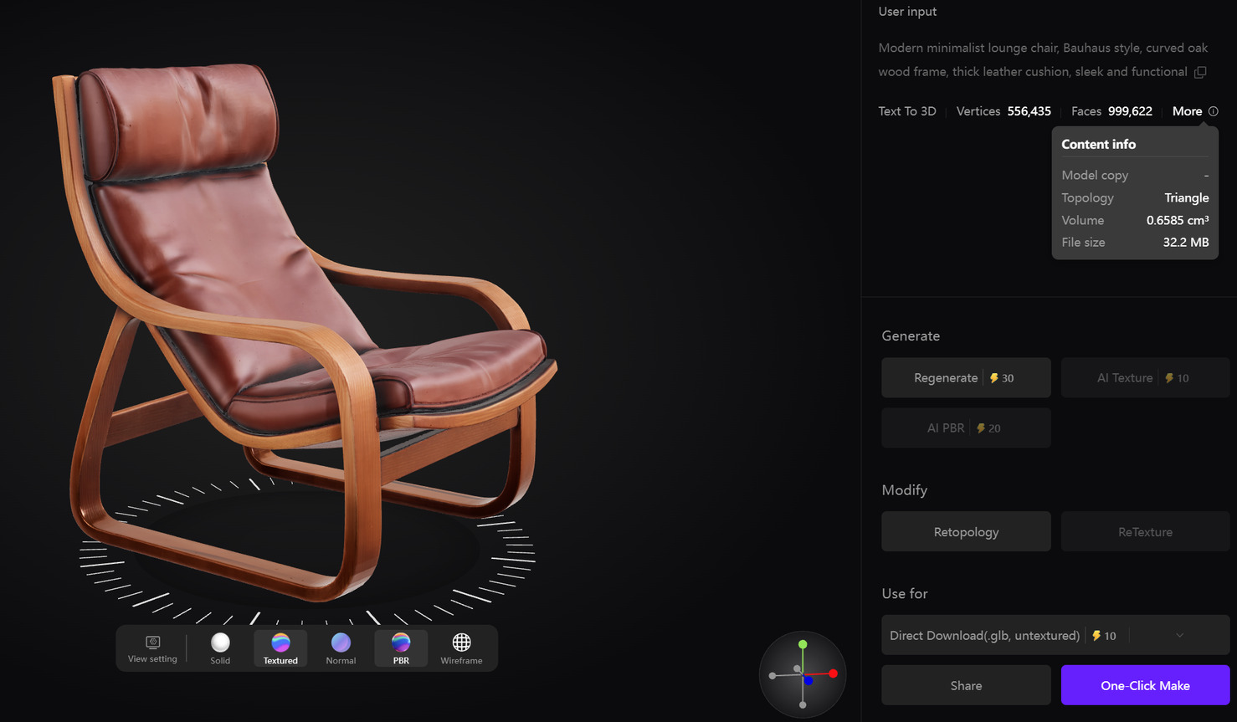Open the More content info popup
The image size is (1237, 722).
pyautogui.click(x=1188, y=110)
